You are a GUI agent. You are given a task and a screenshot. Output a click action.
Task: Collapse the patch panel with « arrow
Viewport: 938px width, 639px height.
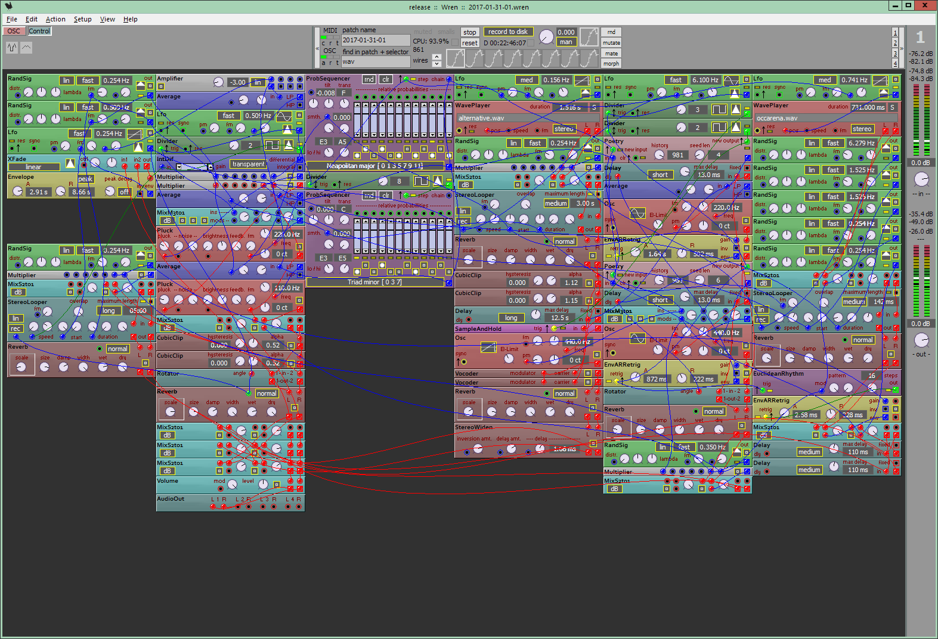(x=317, y=48)
